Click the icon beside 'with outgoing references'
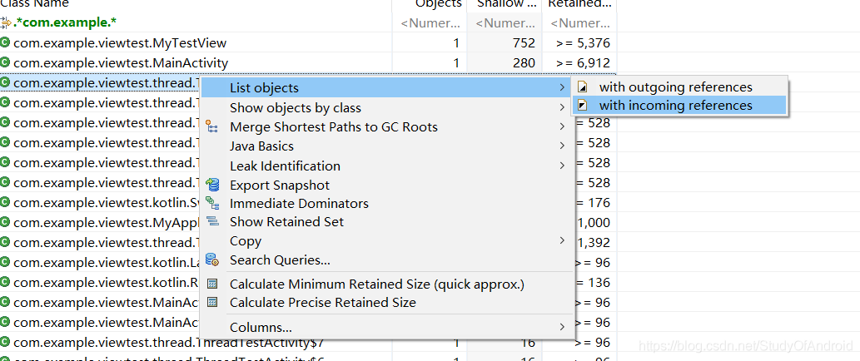Viewport: 860px width, 361px height. coord(583,87)
